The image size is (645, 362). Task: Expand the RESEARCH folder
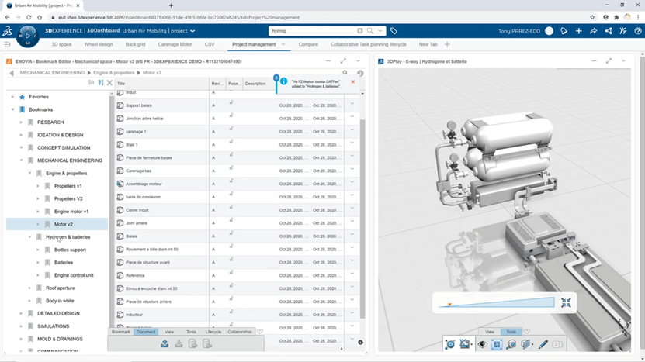pyautogui.click(x=22, y=122)
